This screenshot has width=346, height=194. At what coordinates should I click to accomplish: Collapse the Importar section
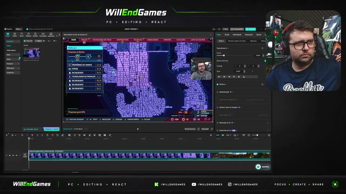click(13, 41)
